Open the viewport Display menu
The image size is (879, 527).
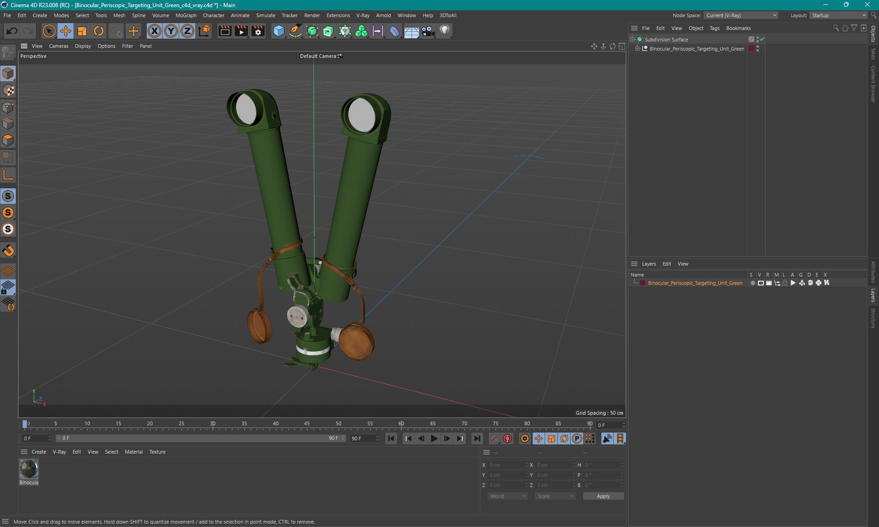83,46
